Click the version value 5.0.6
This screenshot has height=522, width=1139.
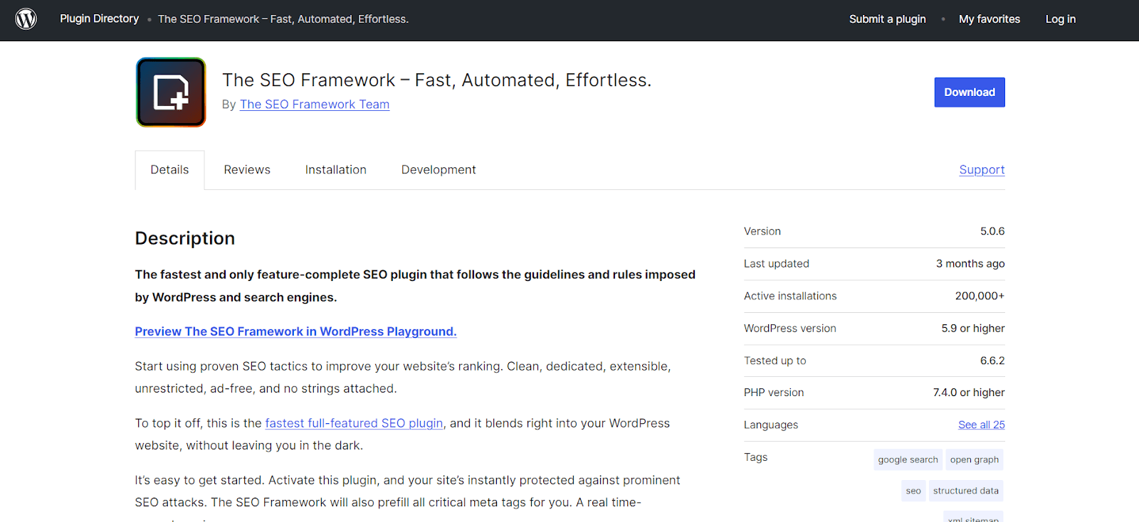(992, 231)
